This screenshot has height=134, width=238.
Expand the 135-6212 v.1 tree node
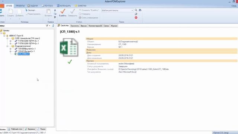[x=10, y=51]
